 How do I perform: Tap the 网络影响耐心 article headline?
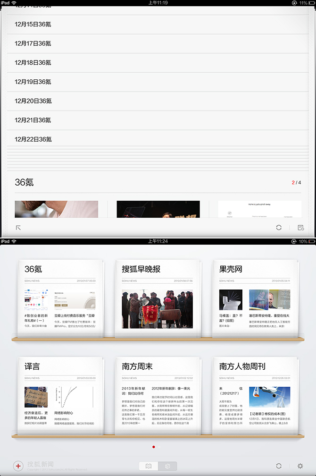click(x=64, y=413)
